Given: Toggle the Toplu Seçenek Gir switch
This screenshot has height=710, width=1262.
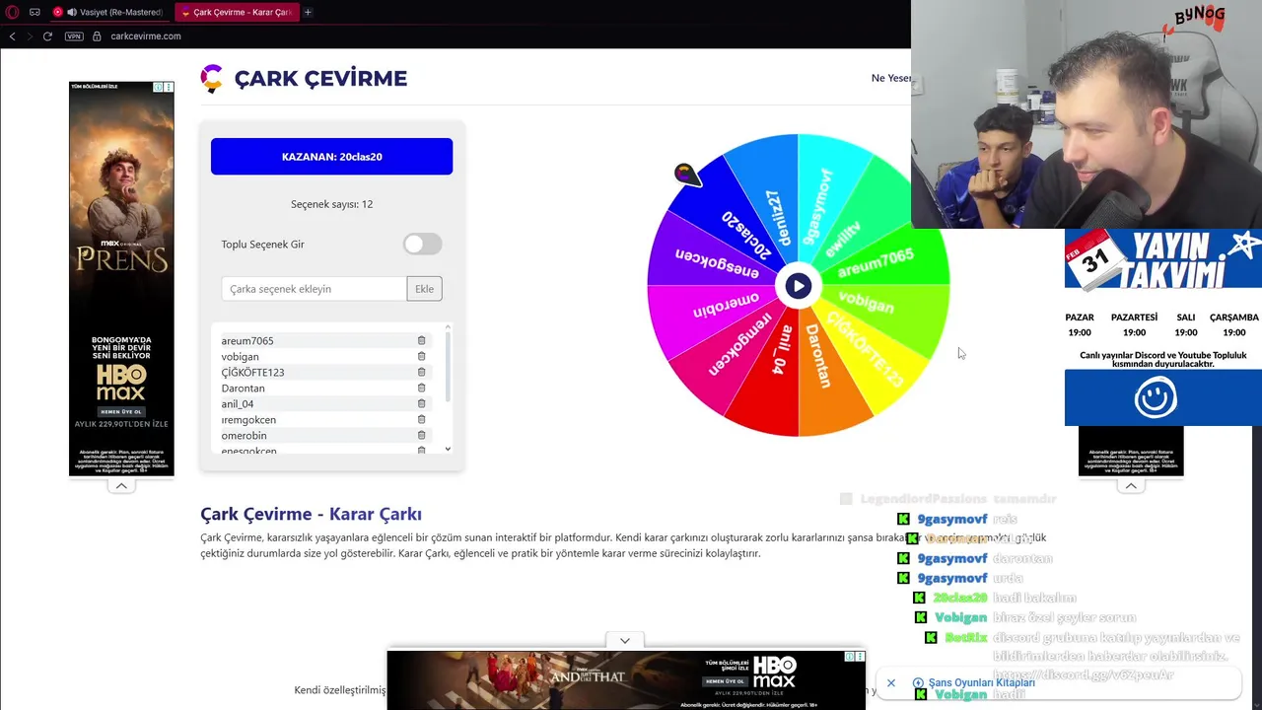Looking at the screenshot, I should 422,244.
